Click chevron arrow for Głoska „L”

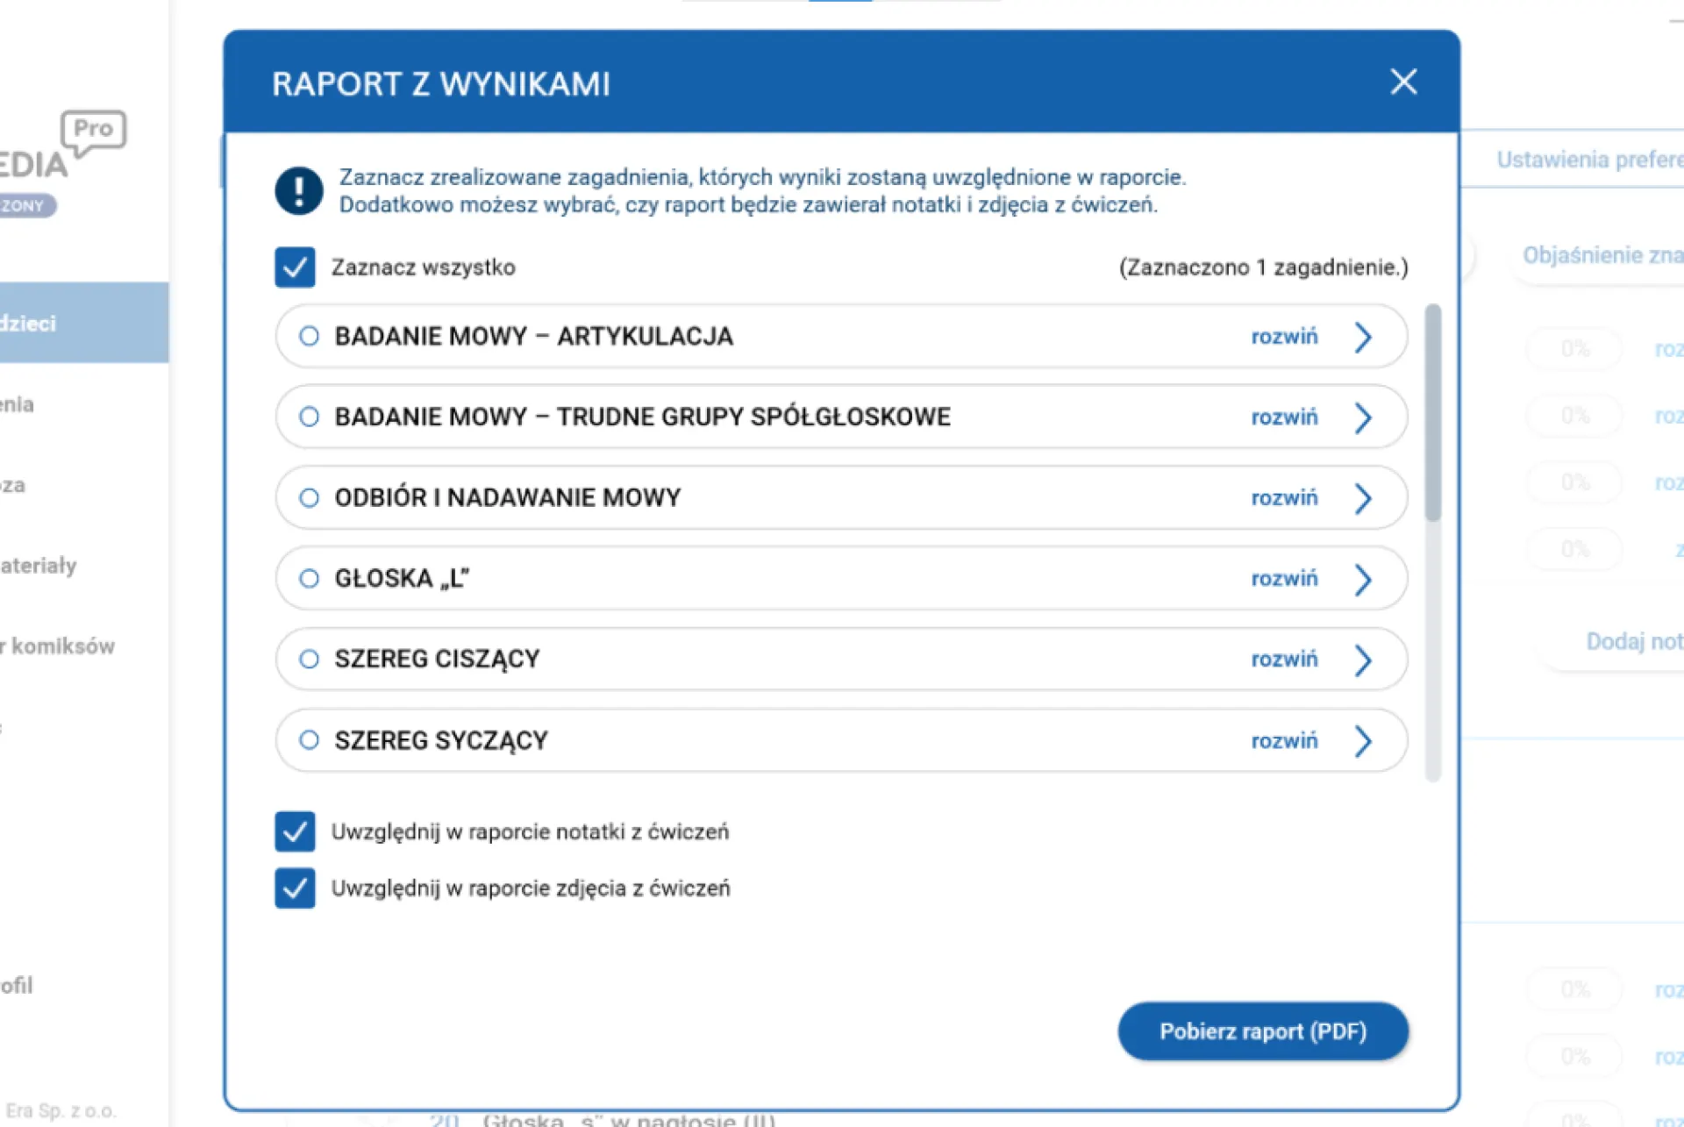[x=1362, y=579]
